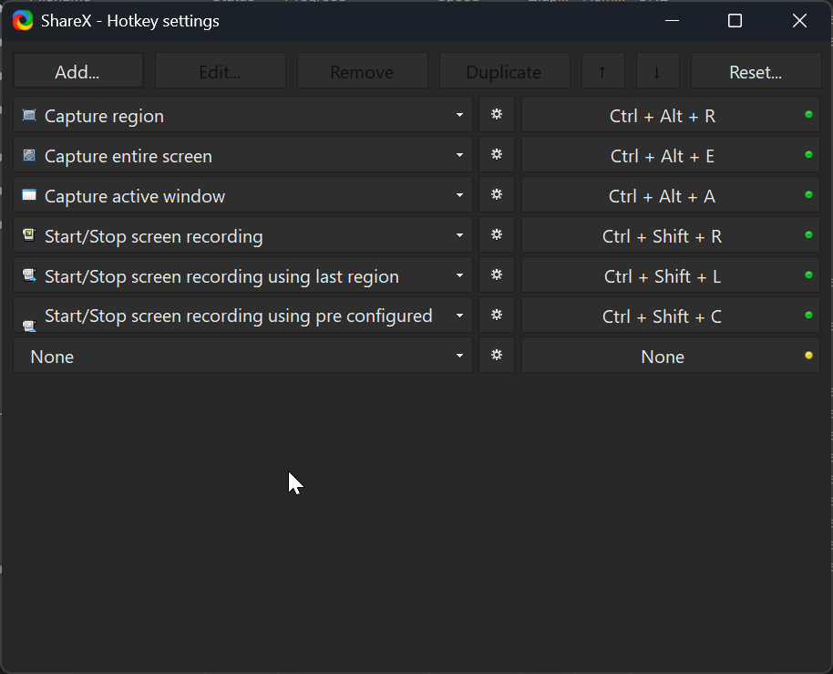The height and width of the screenshot is (674, 833).
Task: Click the ShareX logo in title bar
Action: click(x=23, y=20)
